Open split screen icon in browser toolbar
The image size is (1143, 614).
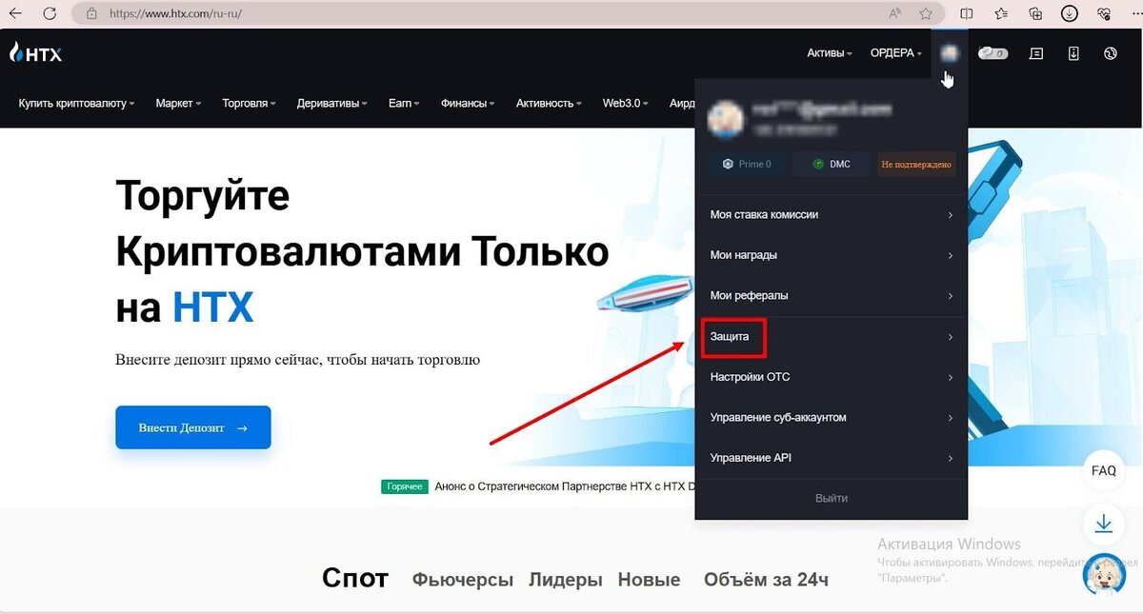pyautogui.click(x=967, y=13)
